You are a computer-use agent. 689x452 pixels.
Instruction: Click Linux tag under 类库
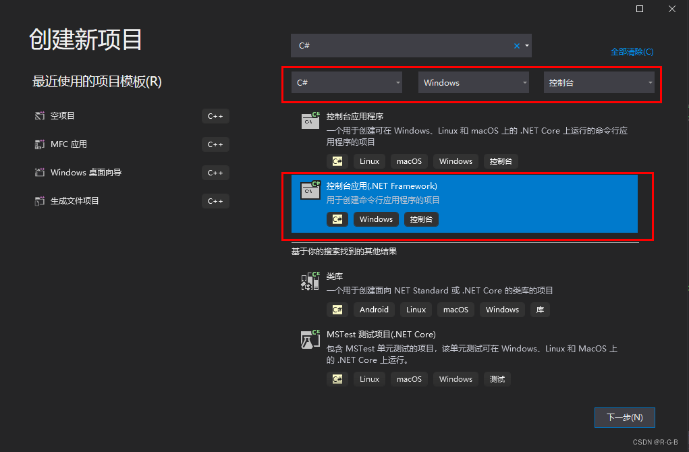[x=416, y=310]
